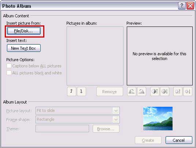Move selected picture down arrow
The height and width of the screenshot is (148, 196).
(x=81, y=91)
